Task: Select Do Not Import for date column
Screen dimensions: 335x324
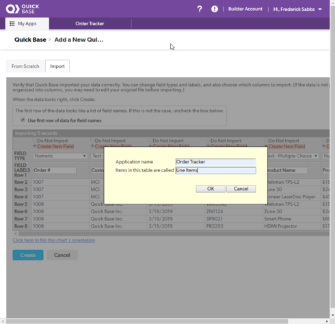Action: (150, 140)
